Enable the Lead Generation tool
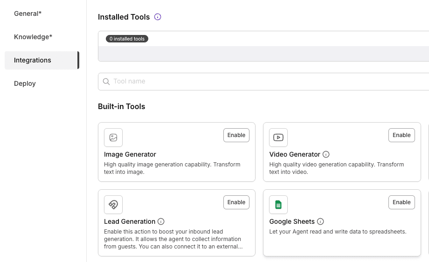The image size is (429, 262). click(236, 202)
